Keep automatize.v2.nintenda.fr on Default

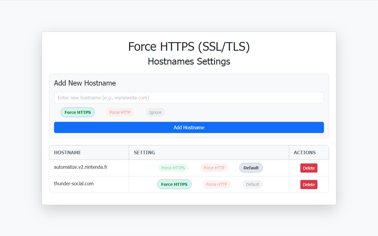[251, 168]
